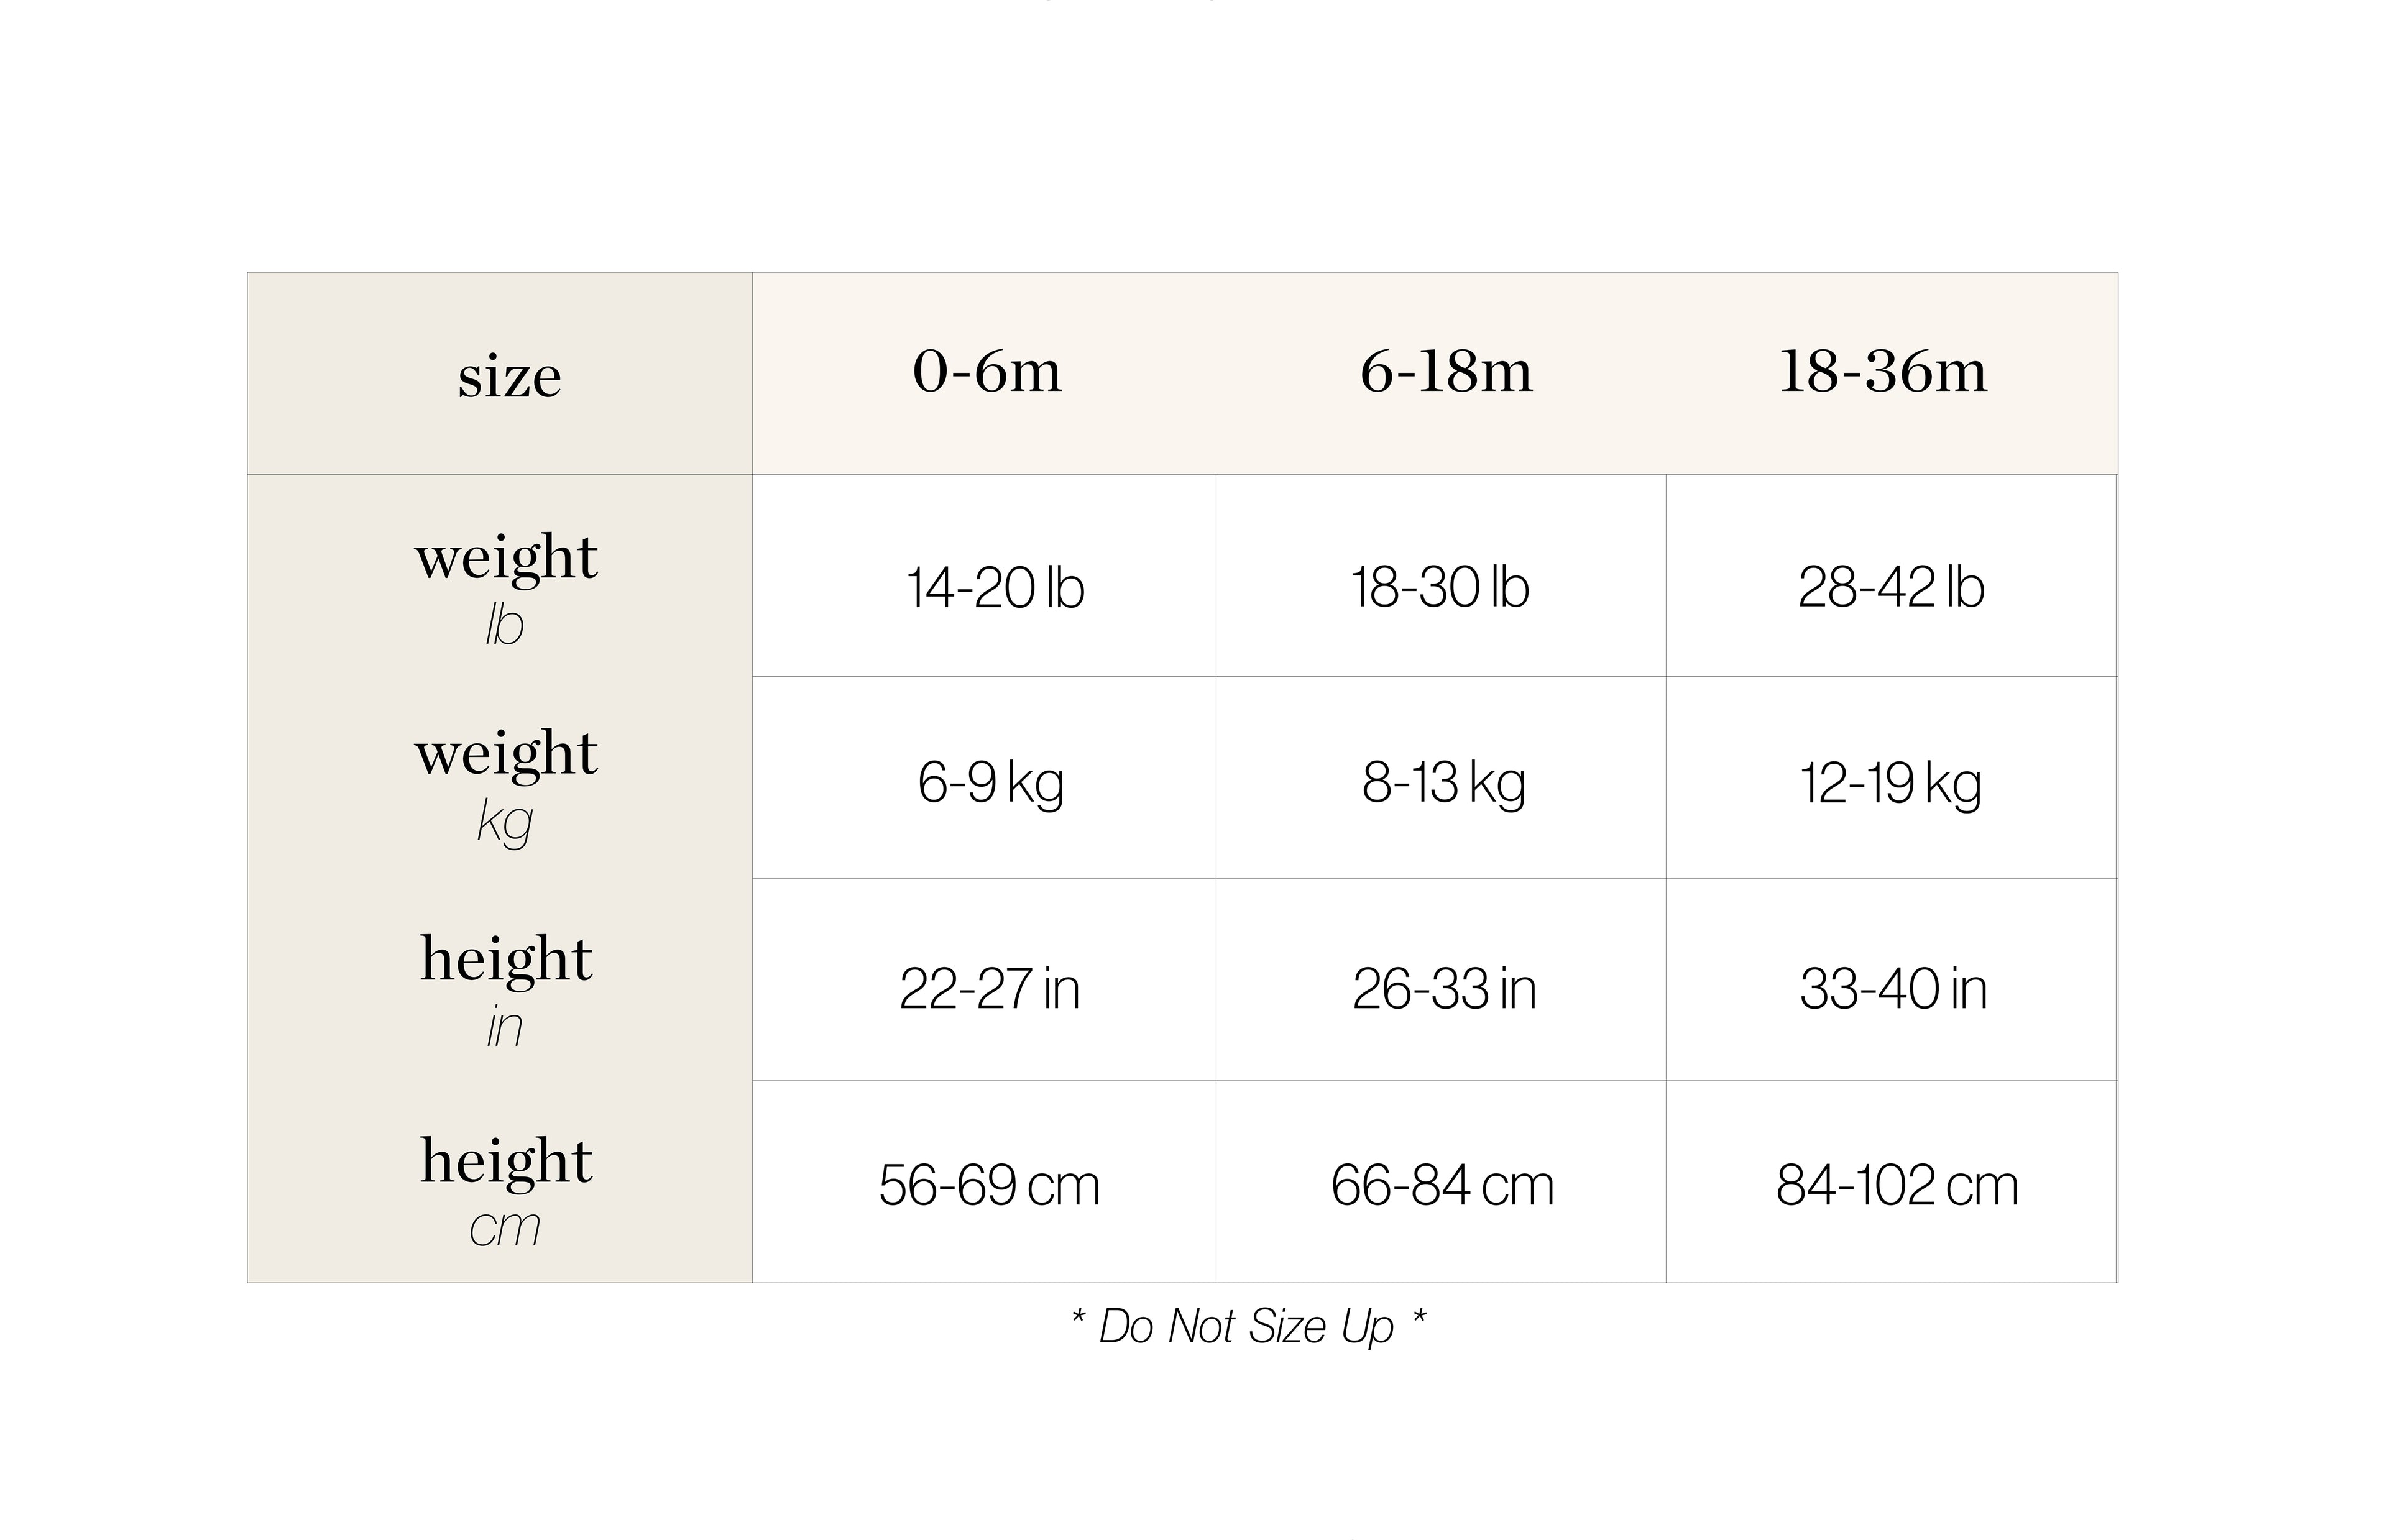Select the 18-36m size column header
This screenshot has width=2387, height=1540.
[1882, 372]
